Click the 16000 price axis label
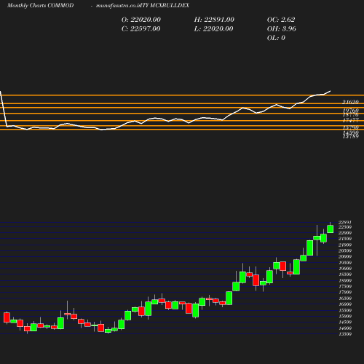364x364 pixels. (345, 304)
